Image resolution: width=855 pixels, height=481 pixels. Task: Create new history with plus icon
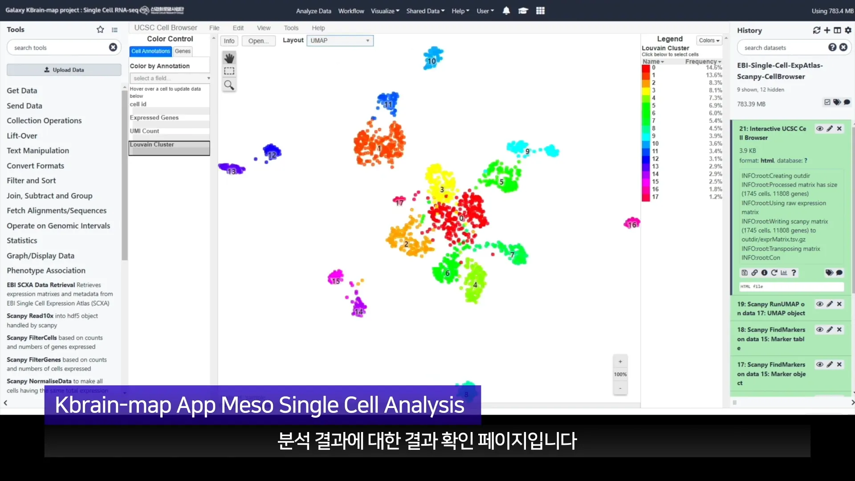827,30
